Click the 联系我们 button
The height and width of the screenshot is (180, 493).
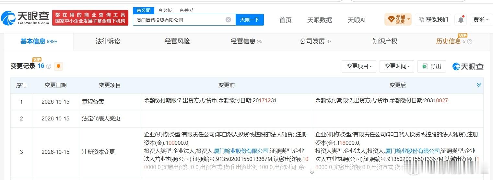coord(433,20)
